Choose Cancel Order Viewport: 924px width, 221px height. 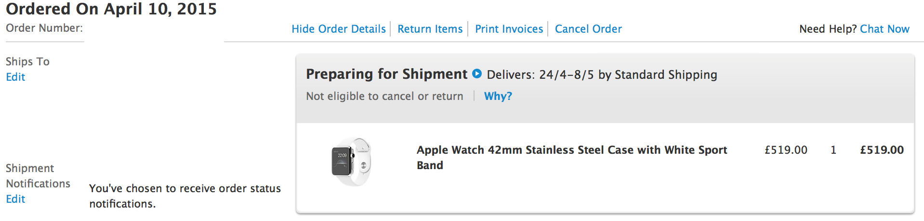[588, 29]
